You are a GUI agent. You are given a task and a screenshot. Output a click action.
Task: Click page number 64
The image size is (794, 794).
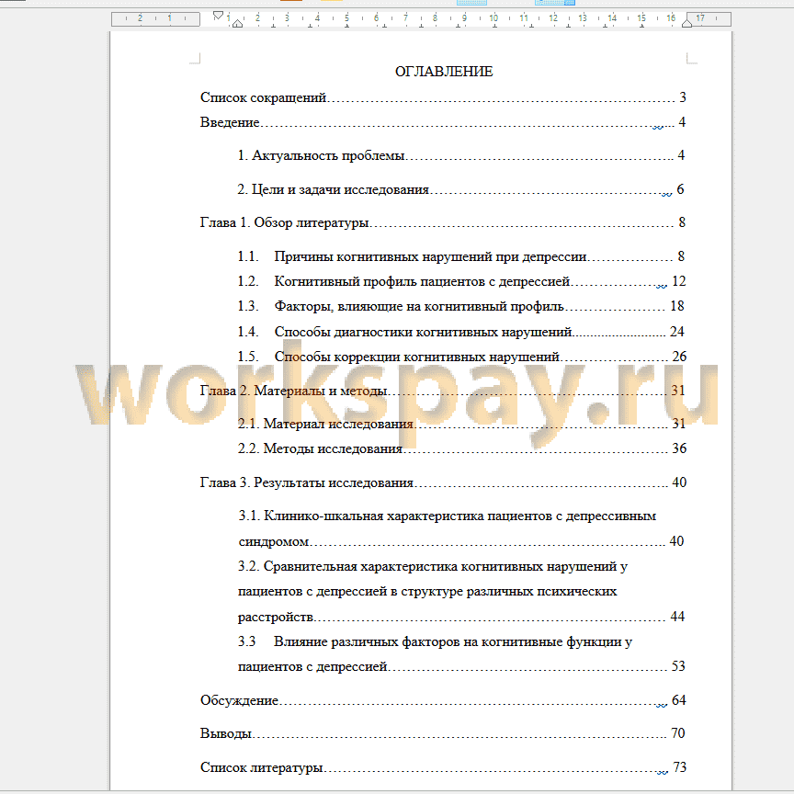[678, 700]
